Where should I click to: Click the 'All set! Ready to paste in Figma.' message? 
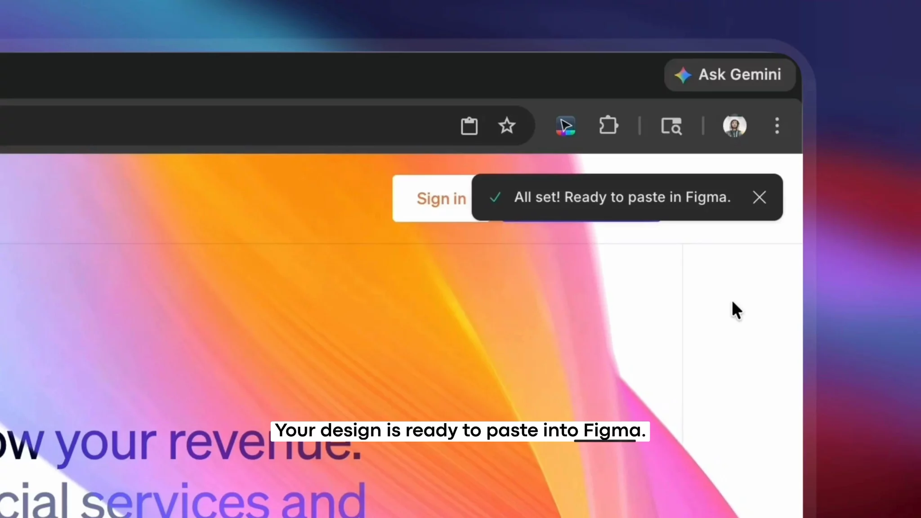pos(622,197)
